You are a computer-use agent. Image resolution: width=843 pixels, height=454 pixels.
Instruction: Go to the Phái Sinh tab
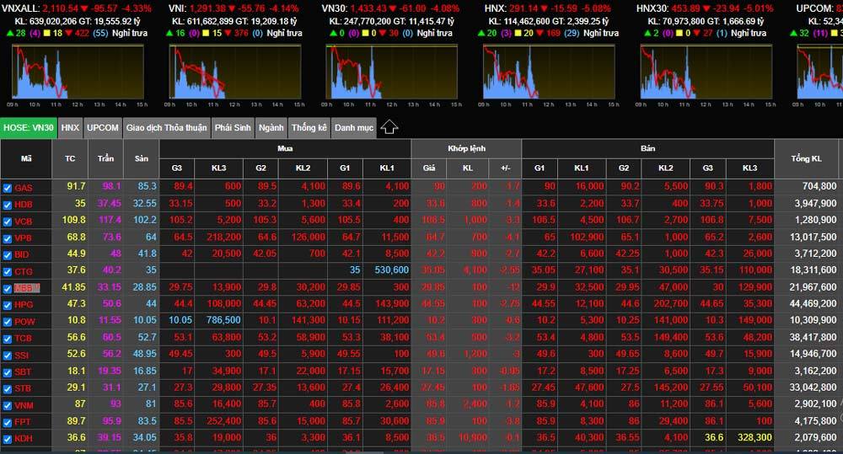[x=233, y=128]
